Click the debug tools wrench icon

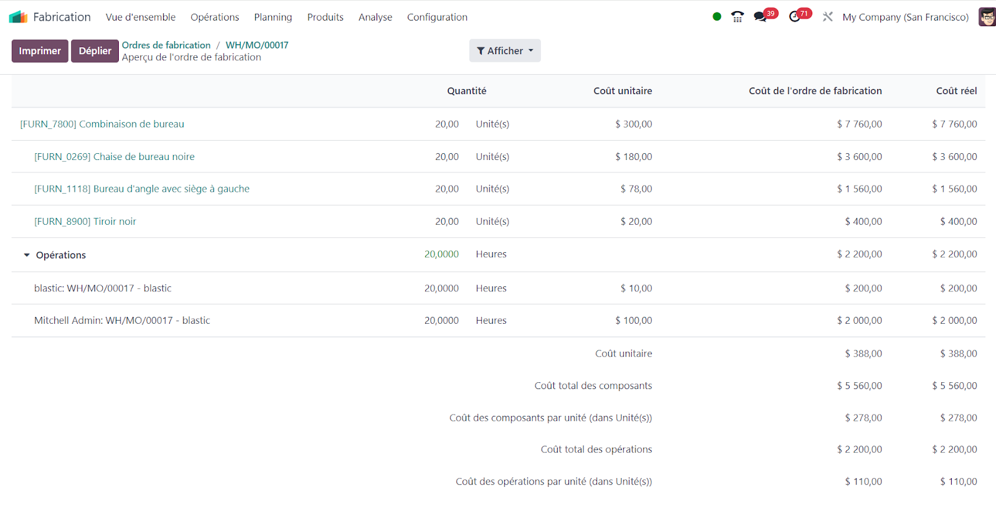pyautogui.click(x=827, y=17)
